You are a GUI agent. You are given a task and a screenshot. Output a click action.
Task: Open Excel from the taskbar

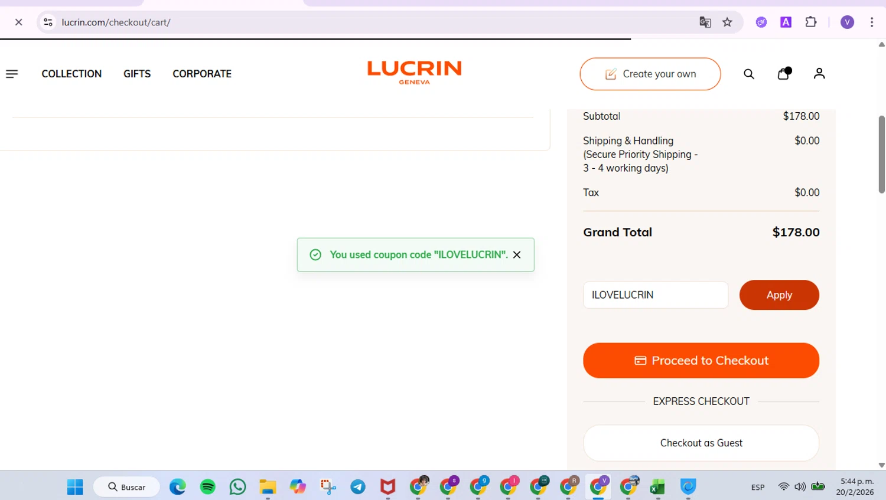657,487
